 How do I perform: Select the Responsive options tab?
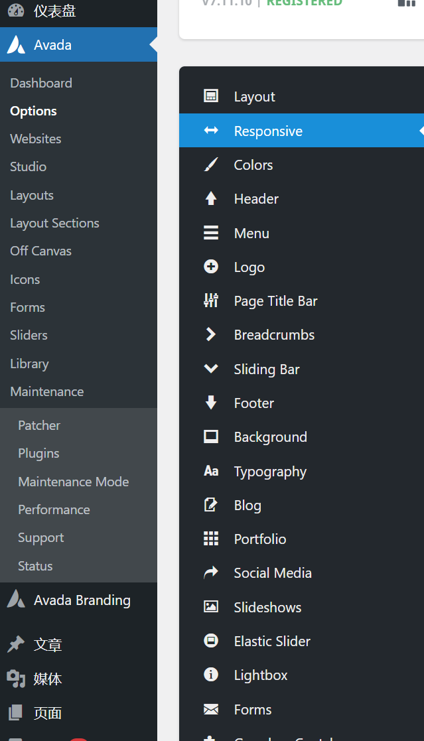point(268,131)
